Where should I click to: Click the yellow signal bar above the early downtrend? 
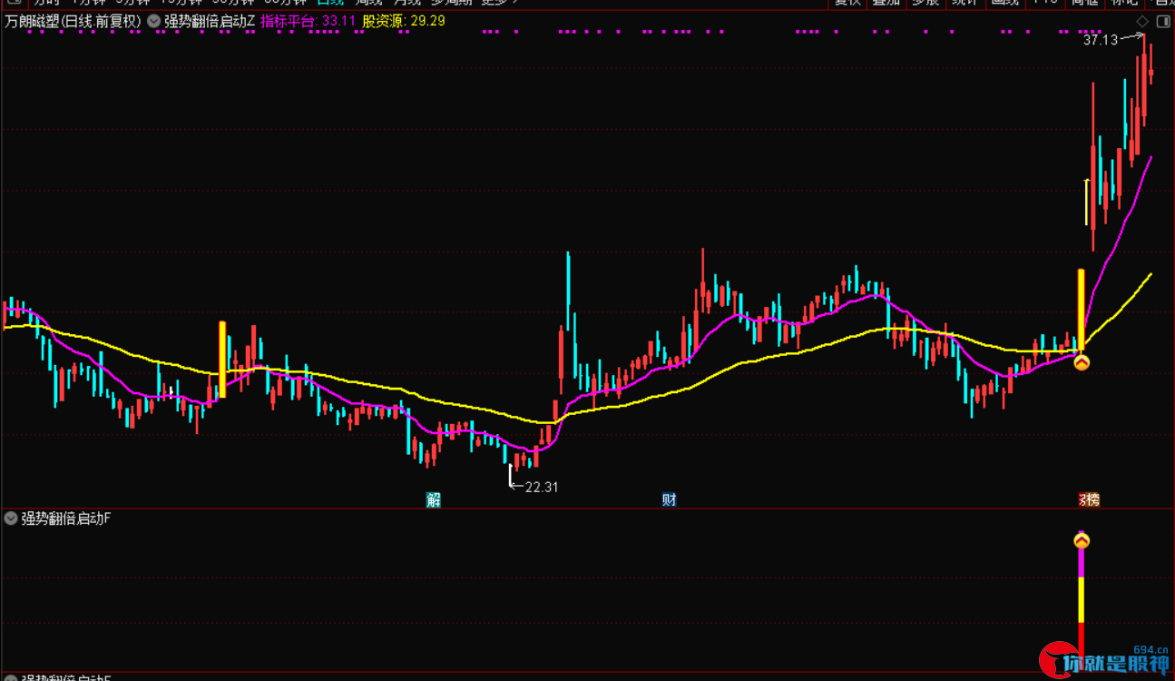(x=222, y=360)
